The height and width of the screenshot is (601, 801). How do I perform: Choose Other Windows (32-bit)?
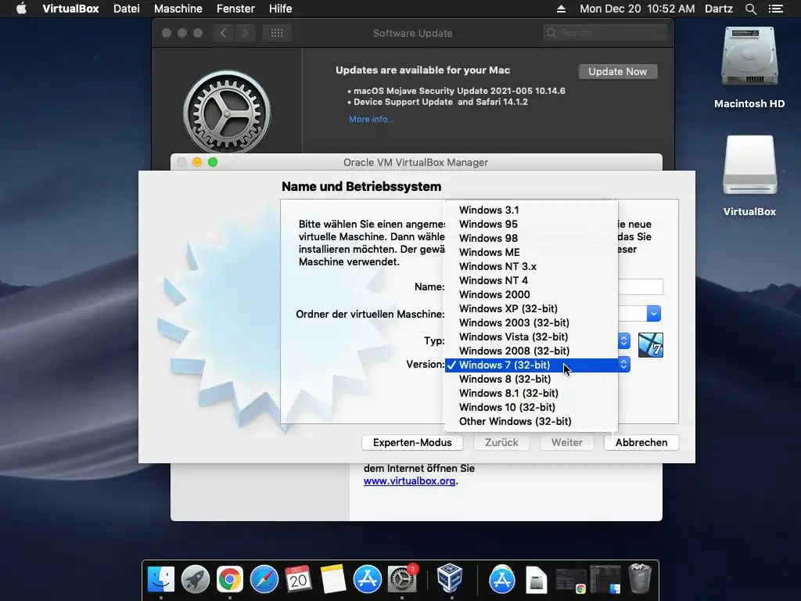point(531,421)
